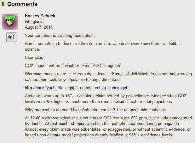Click the green bar icon beside Comments

click(3, 4)
